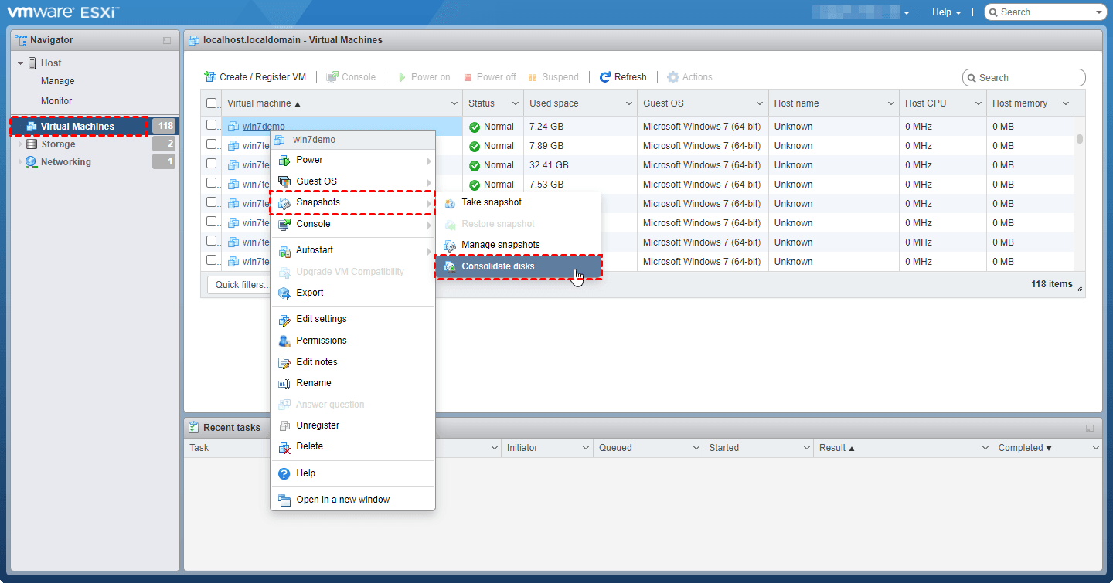Viewport: 1113px width, 583px height.
Task: Choose Open in a new window
Action: pos(352,500)
